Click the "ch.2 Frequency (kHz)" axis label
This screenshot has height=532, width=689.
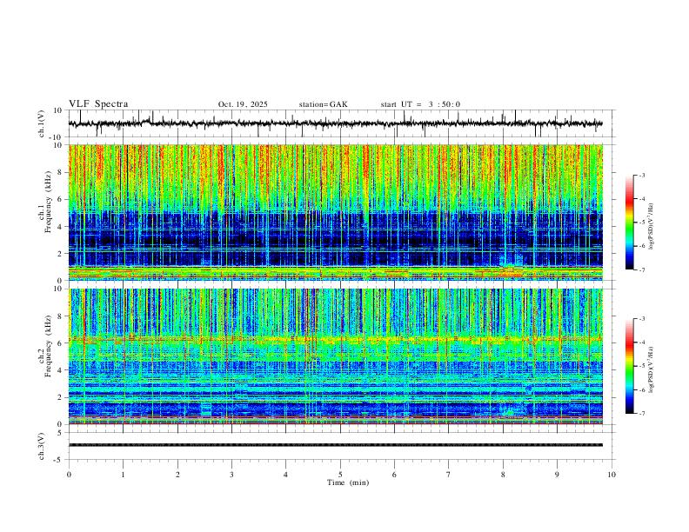click(x=45, y=346)
